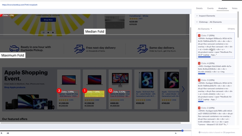Click the page vertical scrollbar

tap(191, 35)
